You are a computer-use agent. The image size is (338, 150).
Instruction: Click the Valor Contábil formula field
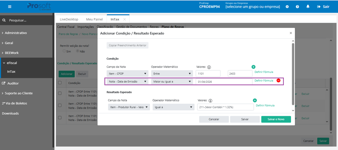coord(225,107)
